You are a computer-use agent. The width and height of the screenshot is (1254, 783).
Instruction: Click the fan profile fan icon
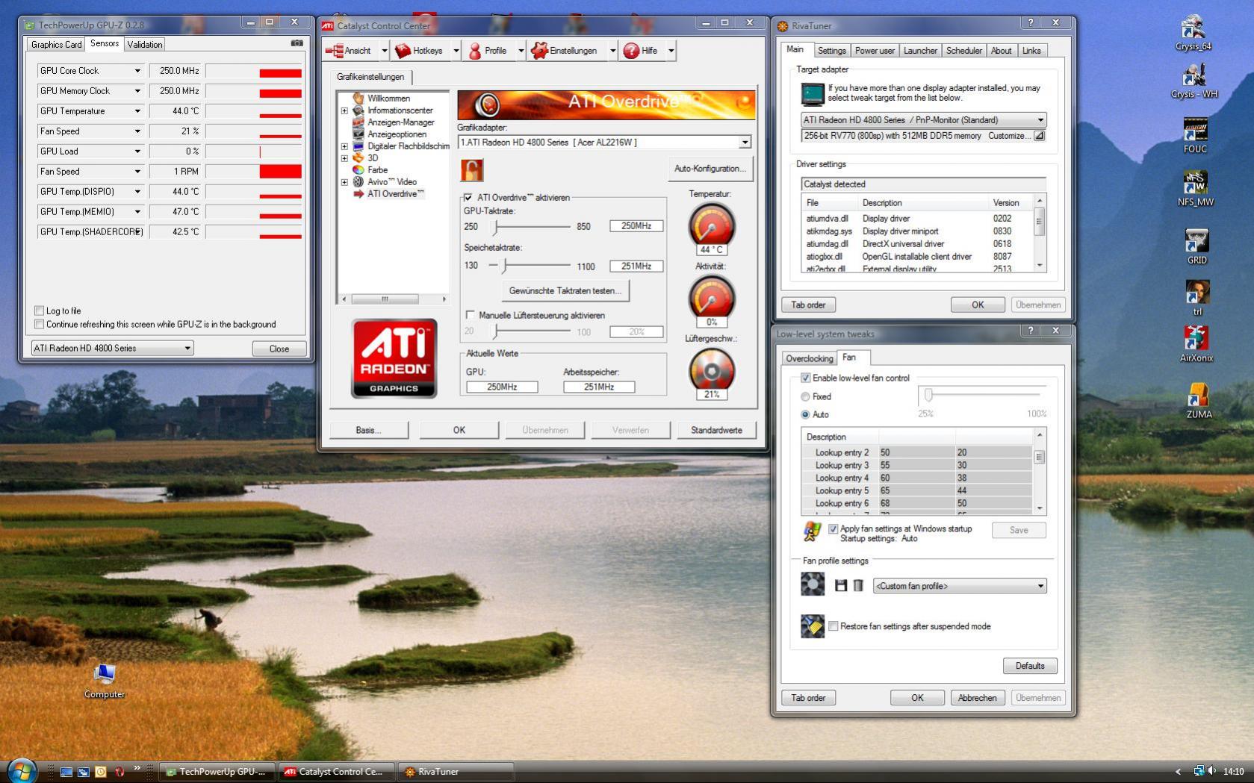point(813,584)
